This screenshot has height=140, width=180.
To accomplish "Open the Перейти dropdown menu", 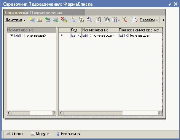I will (149, 20).
